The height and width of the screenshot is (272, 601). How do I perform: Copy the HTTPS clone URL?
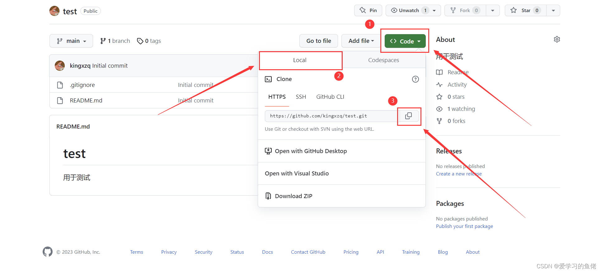click(409, 116)
